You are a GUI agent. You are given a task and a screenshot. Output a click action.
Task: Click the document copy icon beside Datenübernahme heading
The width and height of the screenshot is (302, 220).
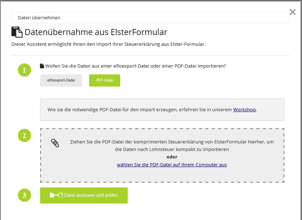[x=17, y=32]
